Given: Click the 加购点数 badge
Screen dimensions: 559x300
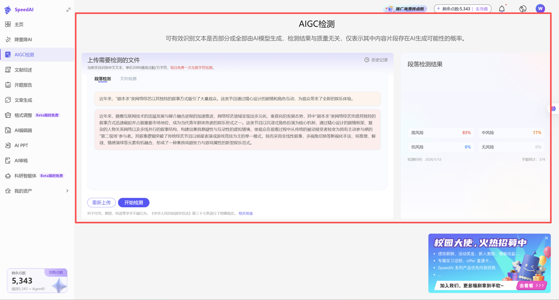Looking at the screenshot, I should [56, 272].
